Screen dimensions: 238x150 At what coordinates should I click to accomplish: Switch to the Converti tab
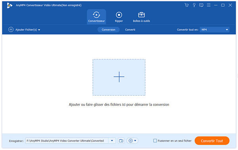tap(130, 30)
